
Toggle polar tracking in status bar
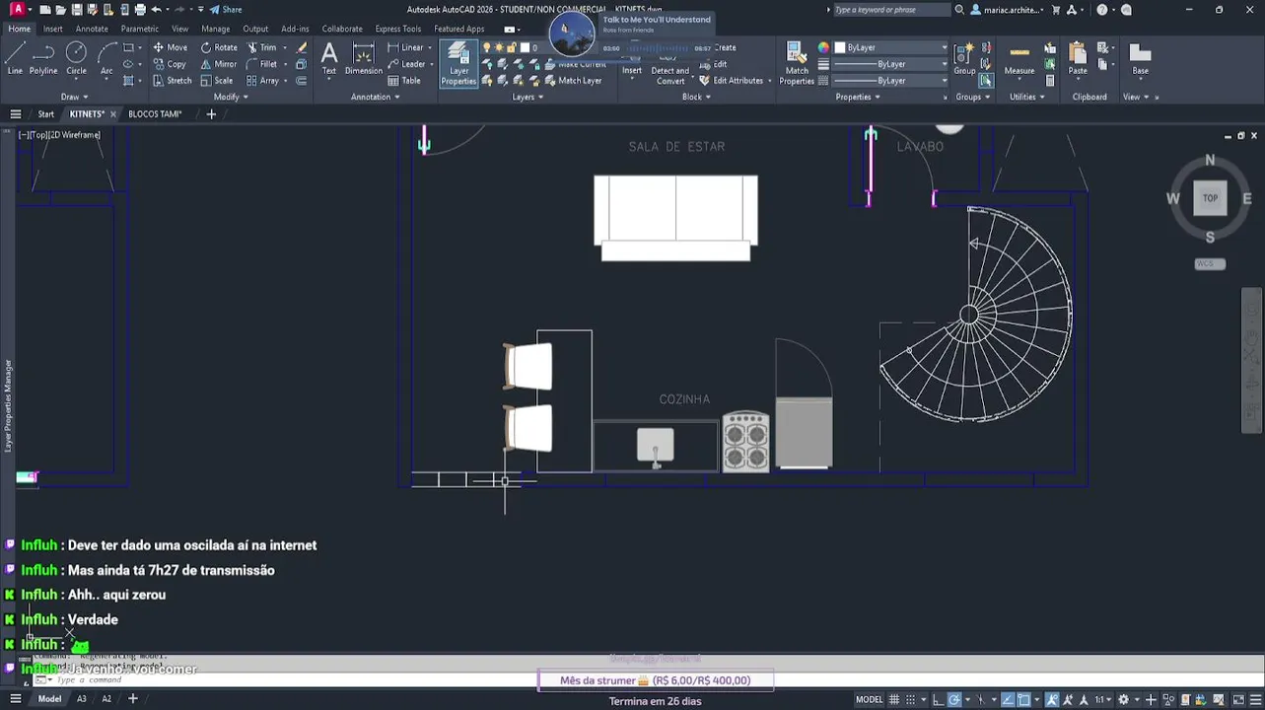point(954,699)
